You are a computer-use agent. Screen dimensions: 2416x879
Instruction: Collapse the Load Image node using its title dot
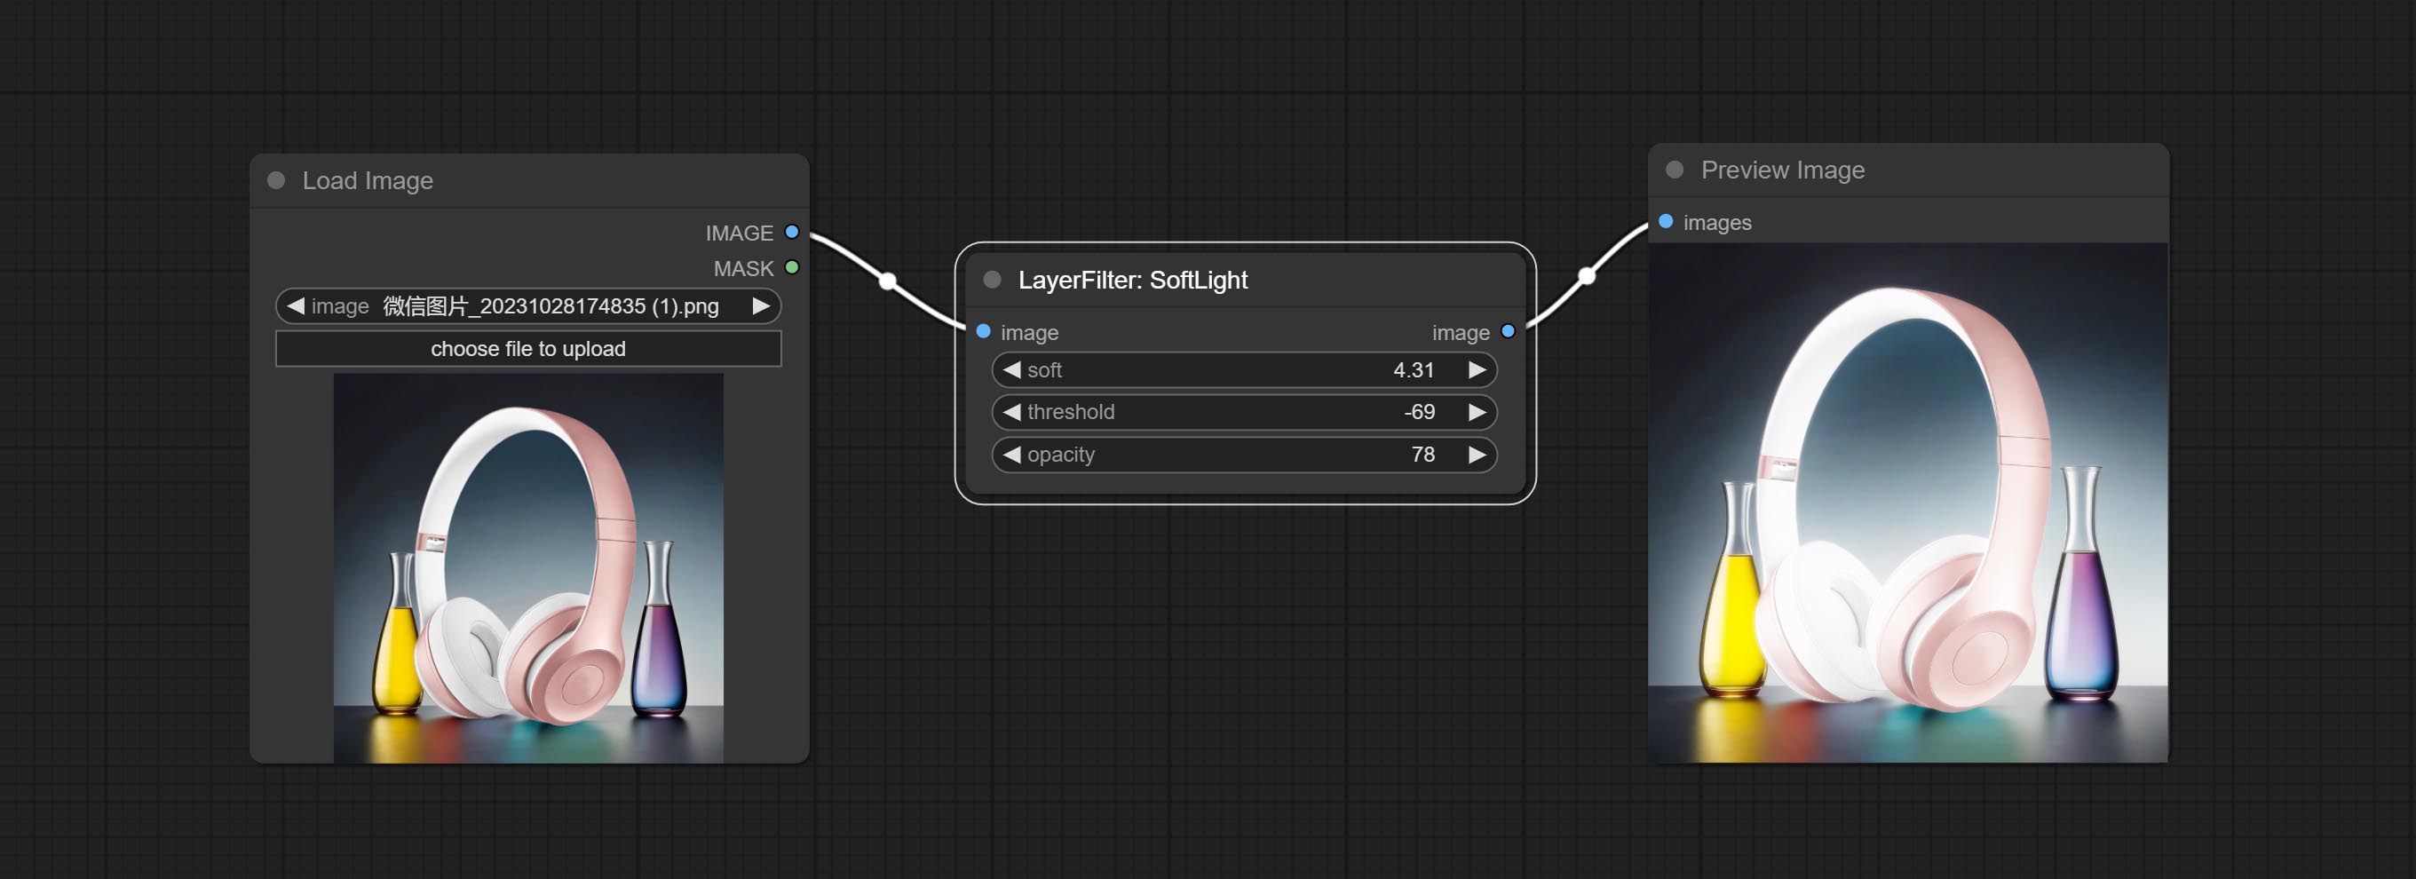click(x=276, y=180)
